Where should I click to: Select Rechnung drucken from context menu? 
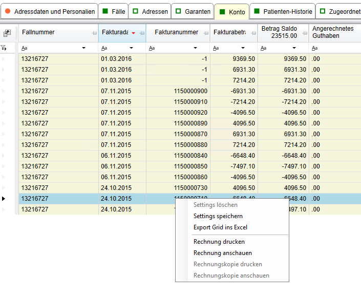[x=219, y=242]
